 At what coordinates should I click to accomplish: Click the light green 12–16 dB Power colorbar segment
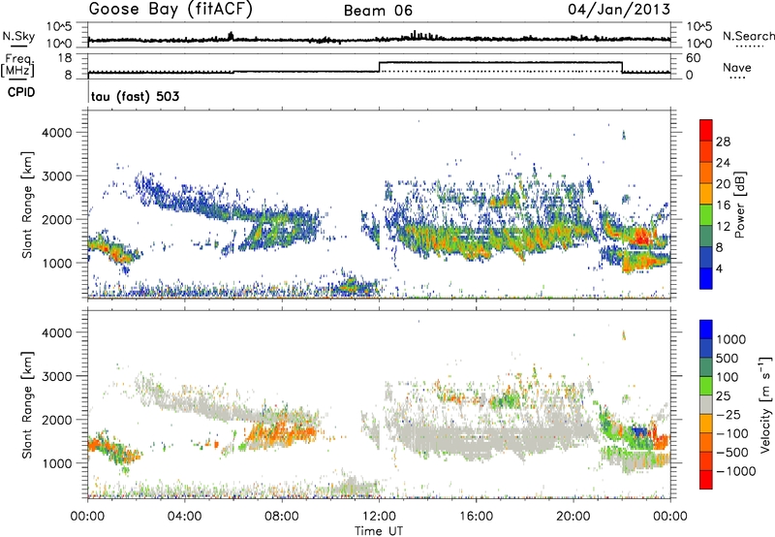point(706,214)
